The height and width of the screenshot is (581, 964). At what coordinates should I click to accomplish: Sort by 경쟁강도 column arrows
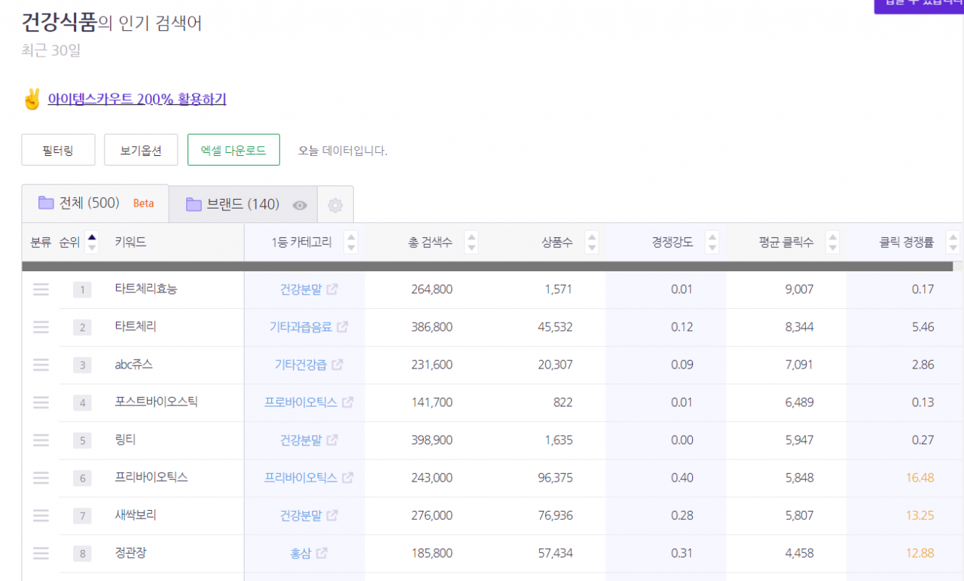coord(712,242)
